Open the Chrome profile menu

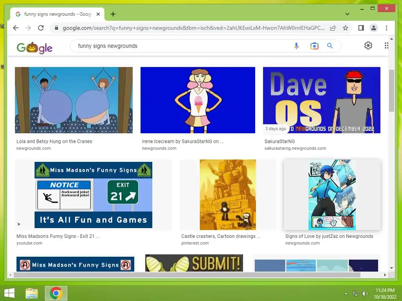coord(374,28)
